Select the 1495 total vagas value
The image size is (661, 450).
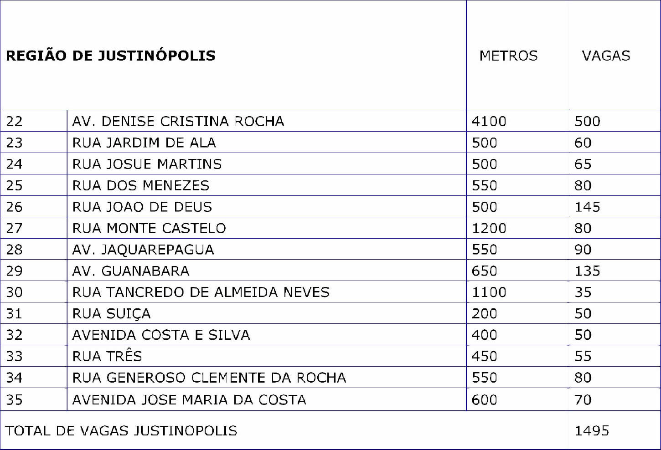click(592, 430)
